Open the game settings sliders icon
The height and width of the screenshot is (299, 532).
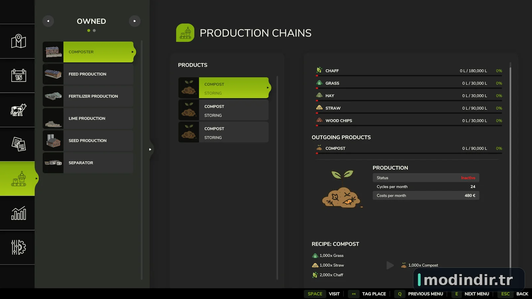click(18, 247)
